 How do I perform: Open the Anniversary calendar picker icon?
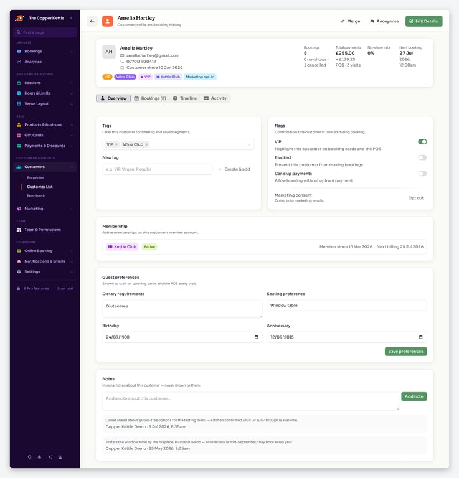click(421, 337)
